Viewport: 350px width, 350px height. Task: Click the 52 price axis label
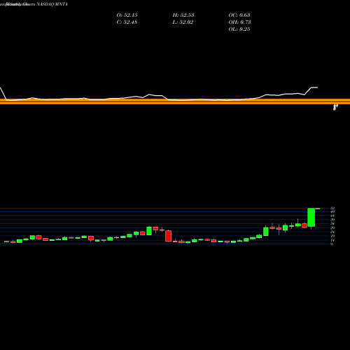click(332, 208)
